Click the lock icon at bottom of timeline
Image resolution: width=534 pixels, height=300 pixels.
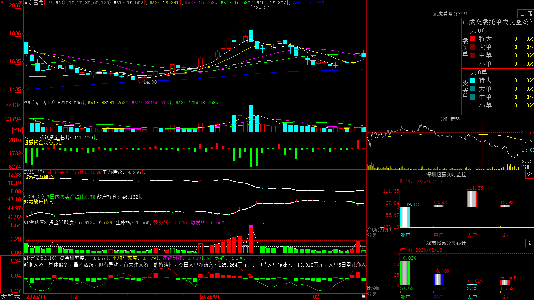(x=364, y=296)
